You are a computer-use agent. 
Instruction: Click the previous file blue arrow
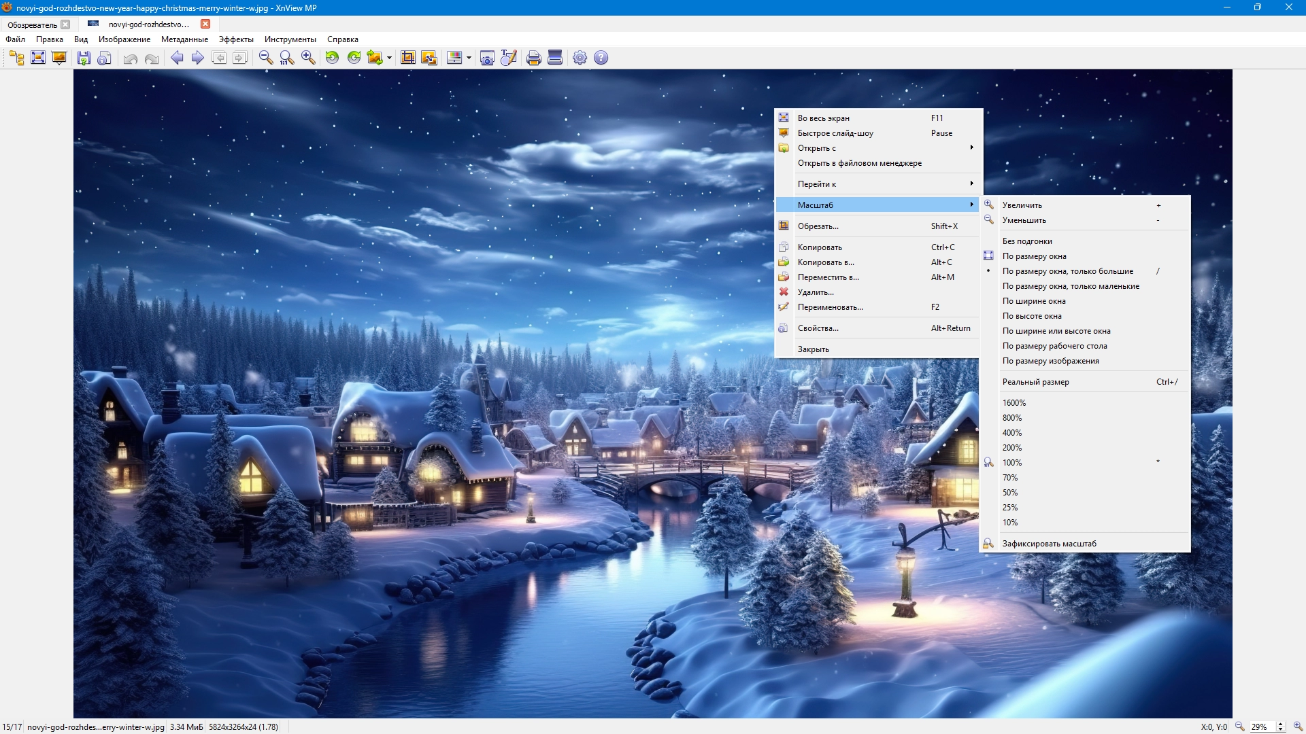pos(177,58)
